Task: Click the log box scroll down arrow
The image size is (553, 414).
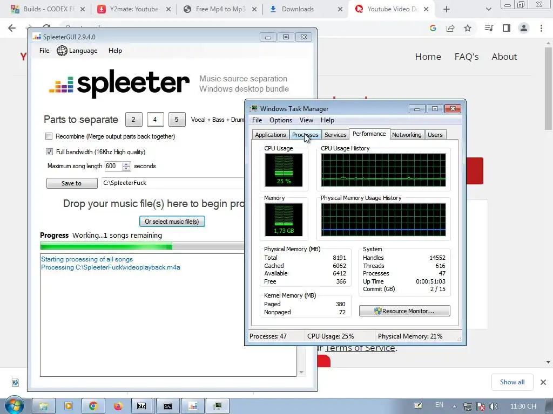Action: pyautogui.click(x=301, y=372)
